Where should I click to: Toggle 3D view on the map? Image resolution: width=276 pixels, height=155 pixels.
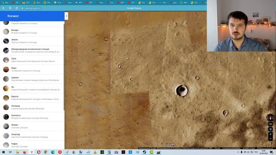tap(270, 124)
